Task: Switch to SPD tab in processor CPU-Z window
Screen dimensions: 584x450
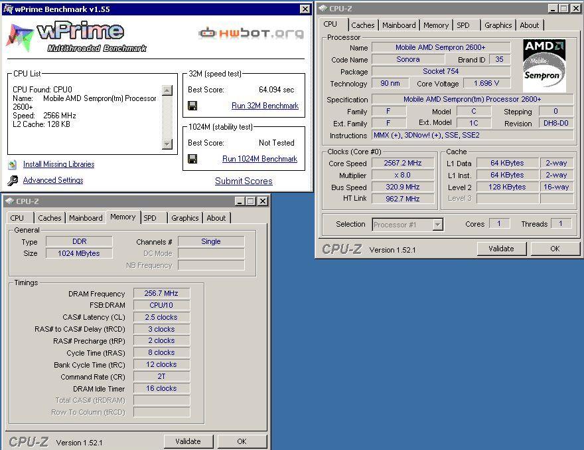Action: coord(463,25)
